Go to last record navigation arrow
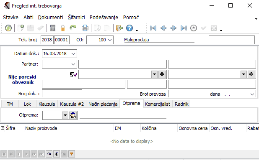Screen dimensions: 259x160 [184, 28]
